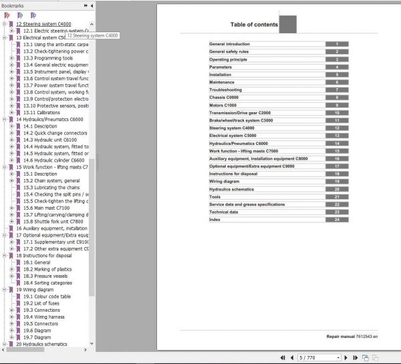Open bookmark 19.1 Colour code table
This screenshot has height=364, width=401.
(x=47, y=297)
